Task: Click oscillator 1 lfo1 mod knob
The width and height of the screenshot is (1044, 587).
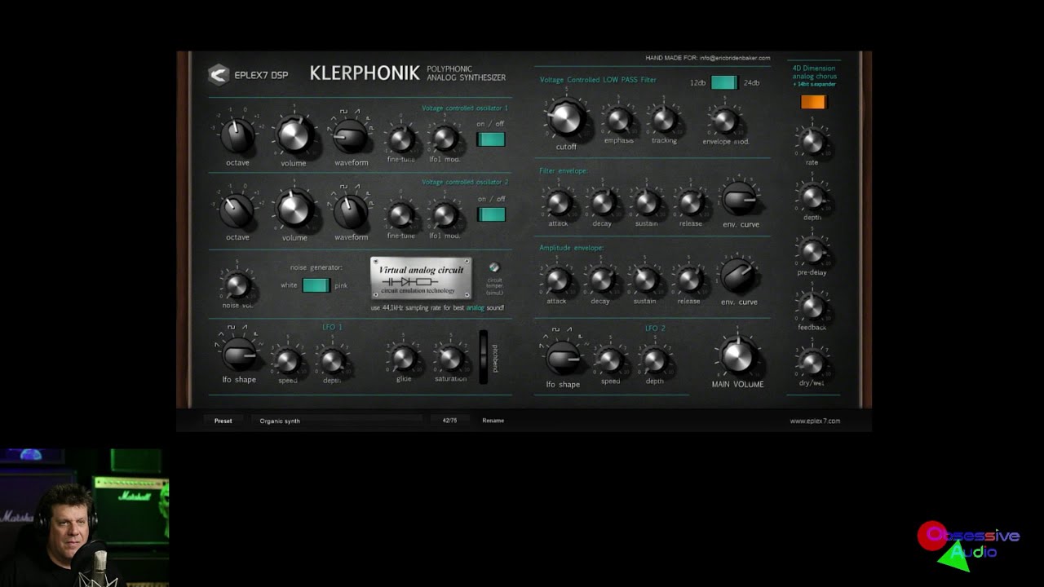Action: click(445, 139)
